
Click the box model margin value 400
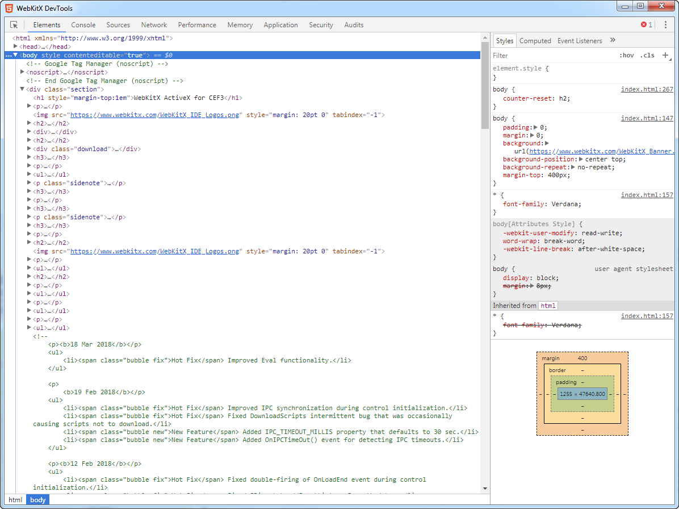pos(582,358)
